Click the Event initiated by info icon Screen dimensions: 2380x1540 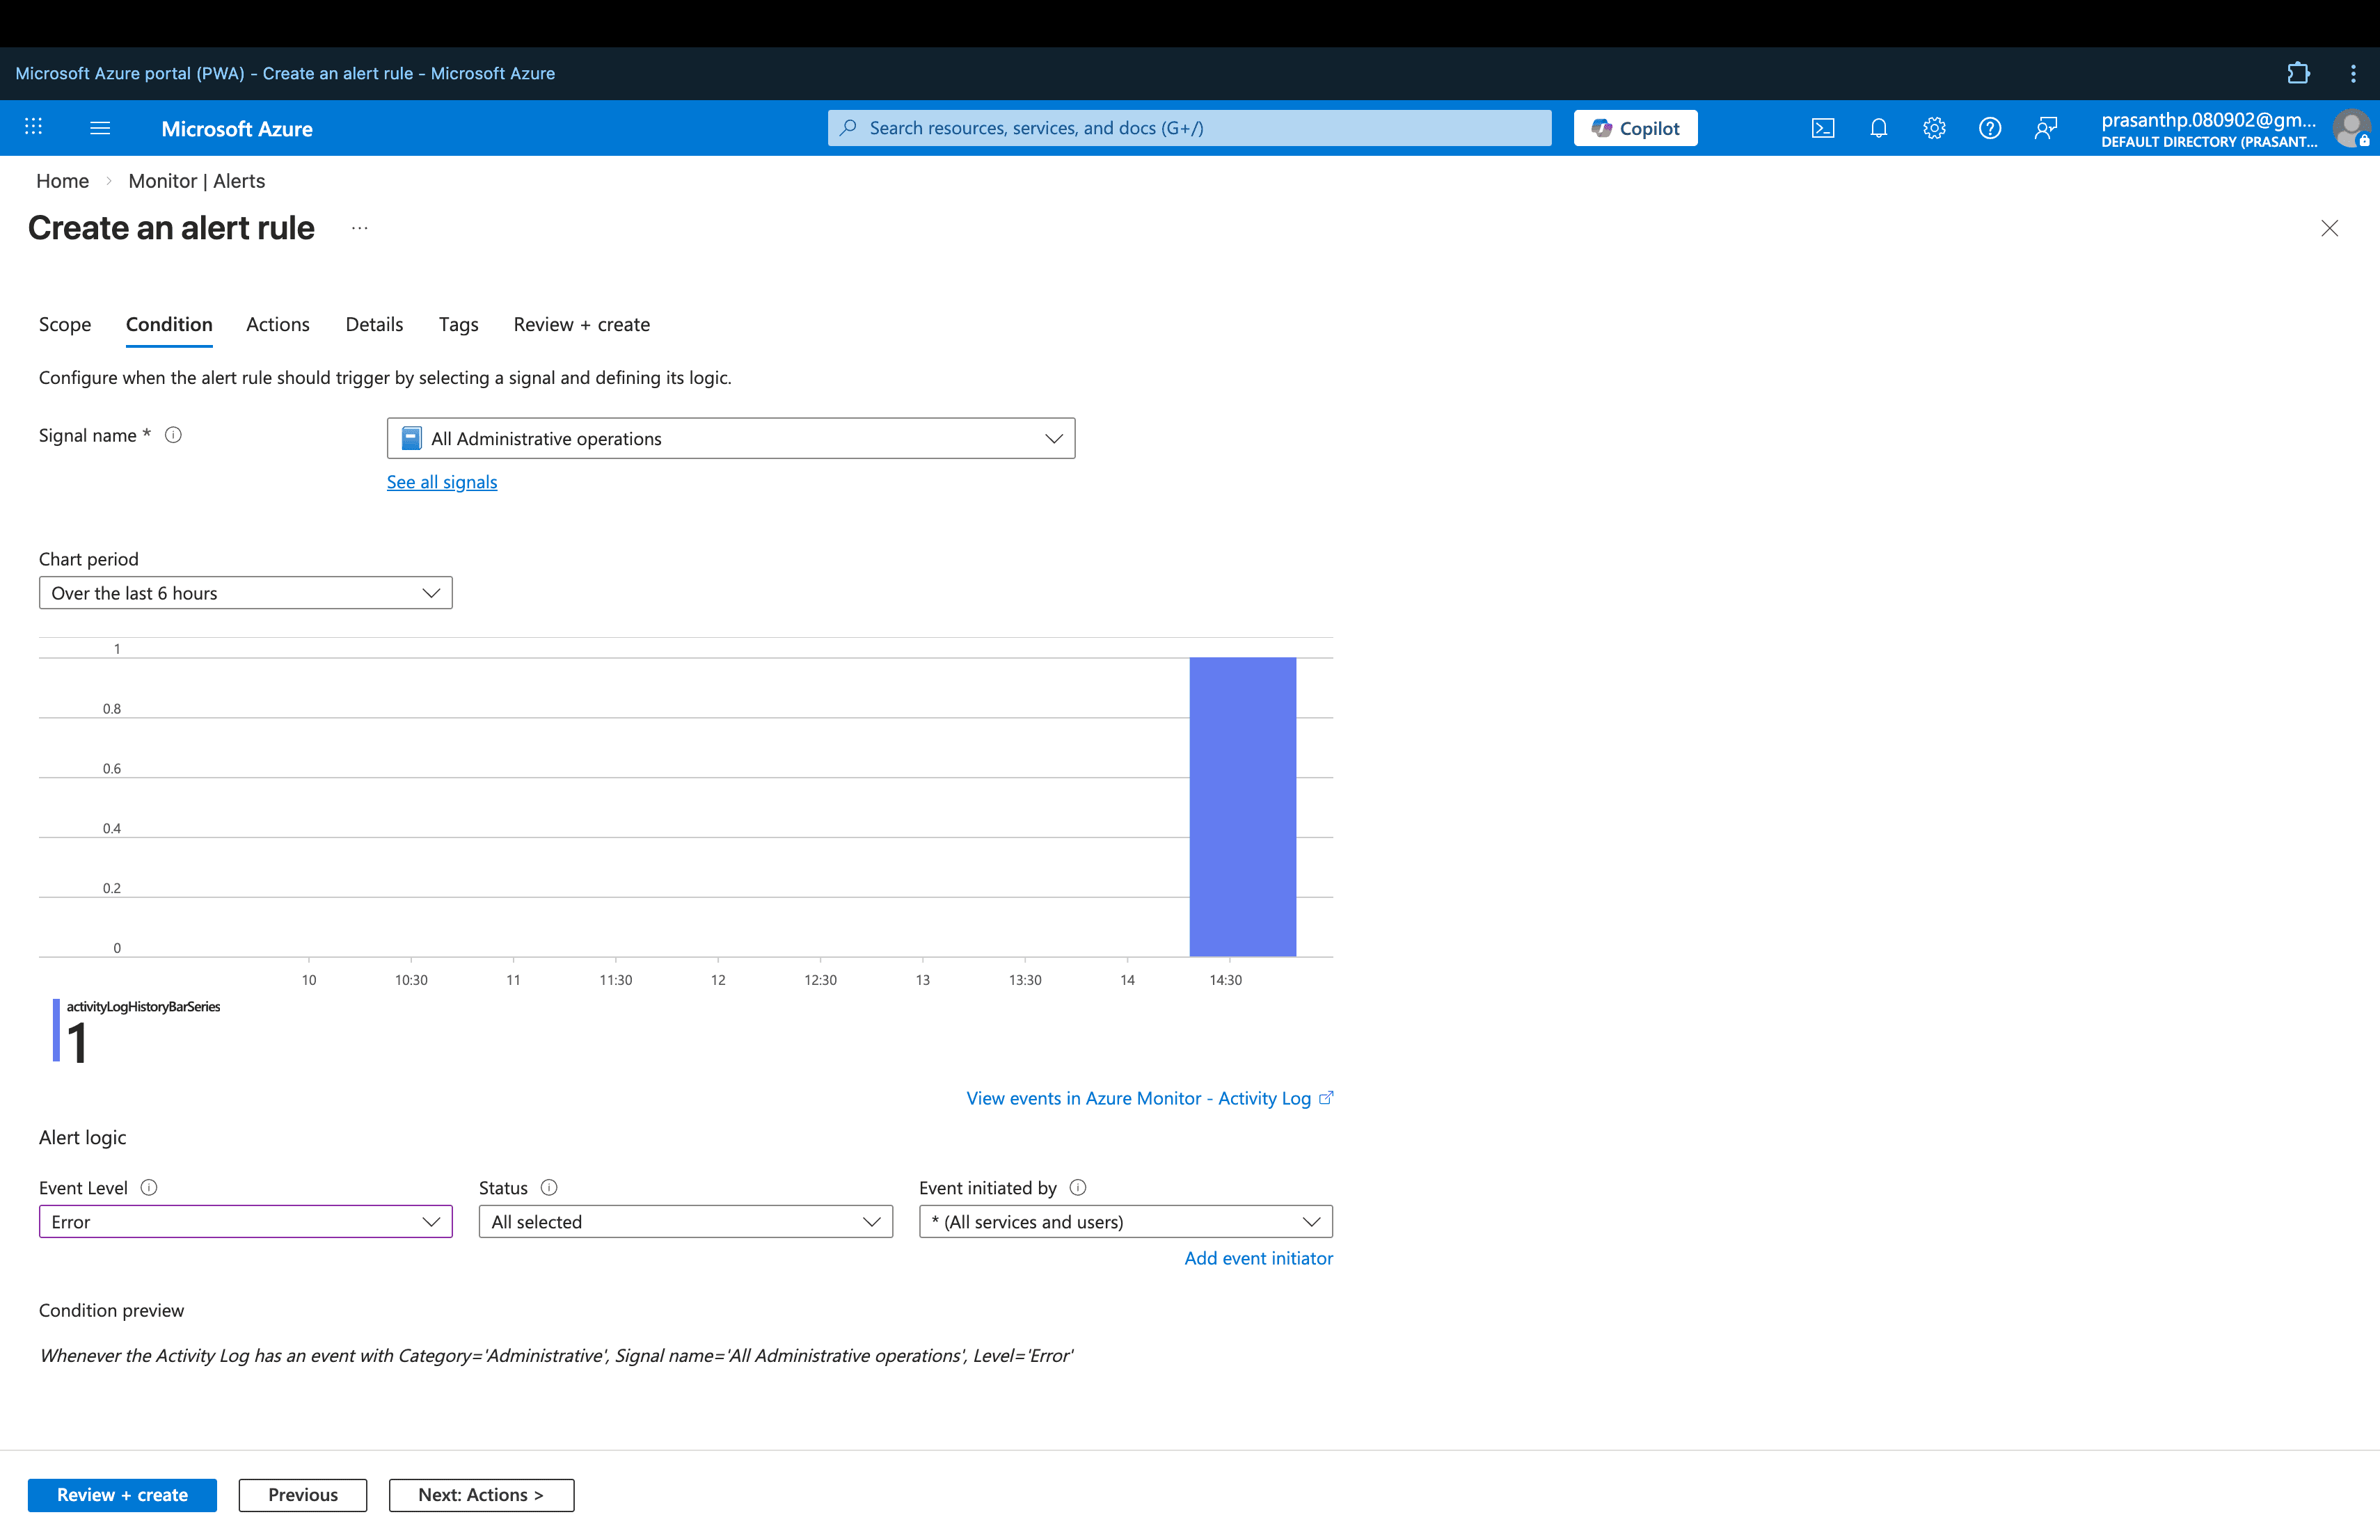coord(1078,1187)
